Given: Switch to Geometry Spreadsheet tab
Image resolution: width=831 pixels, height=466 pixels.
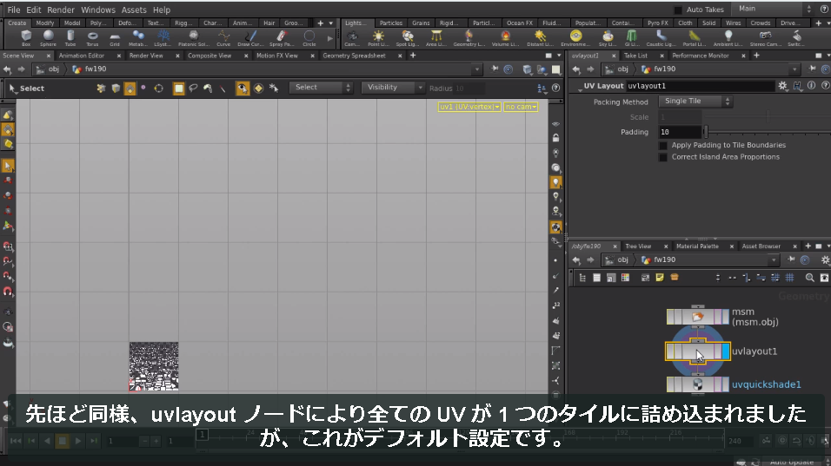Looking at the screenshot, I should pyautogui.click(x=354, y=56).
